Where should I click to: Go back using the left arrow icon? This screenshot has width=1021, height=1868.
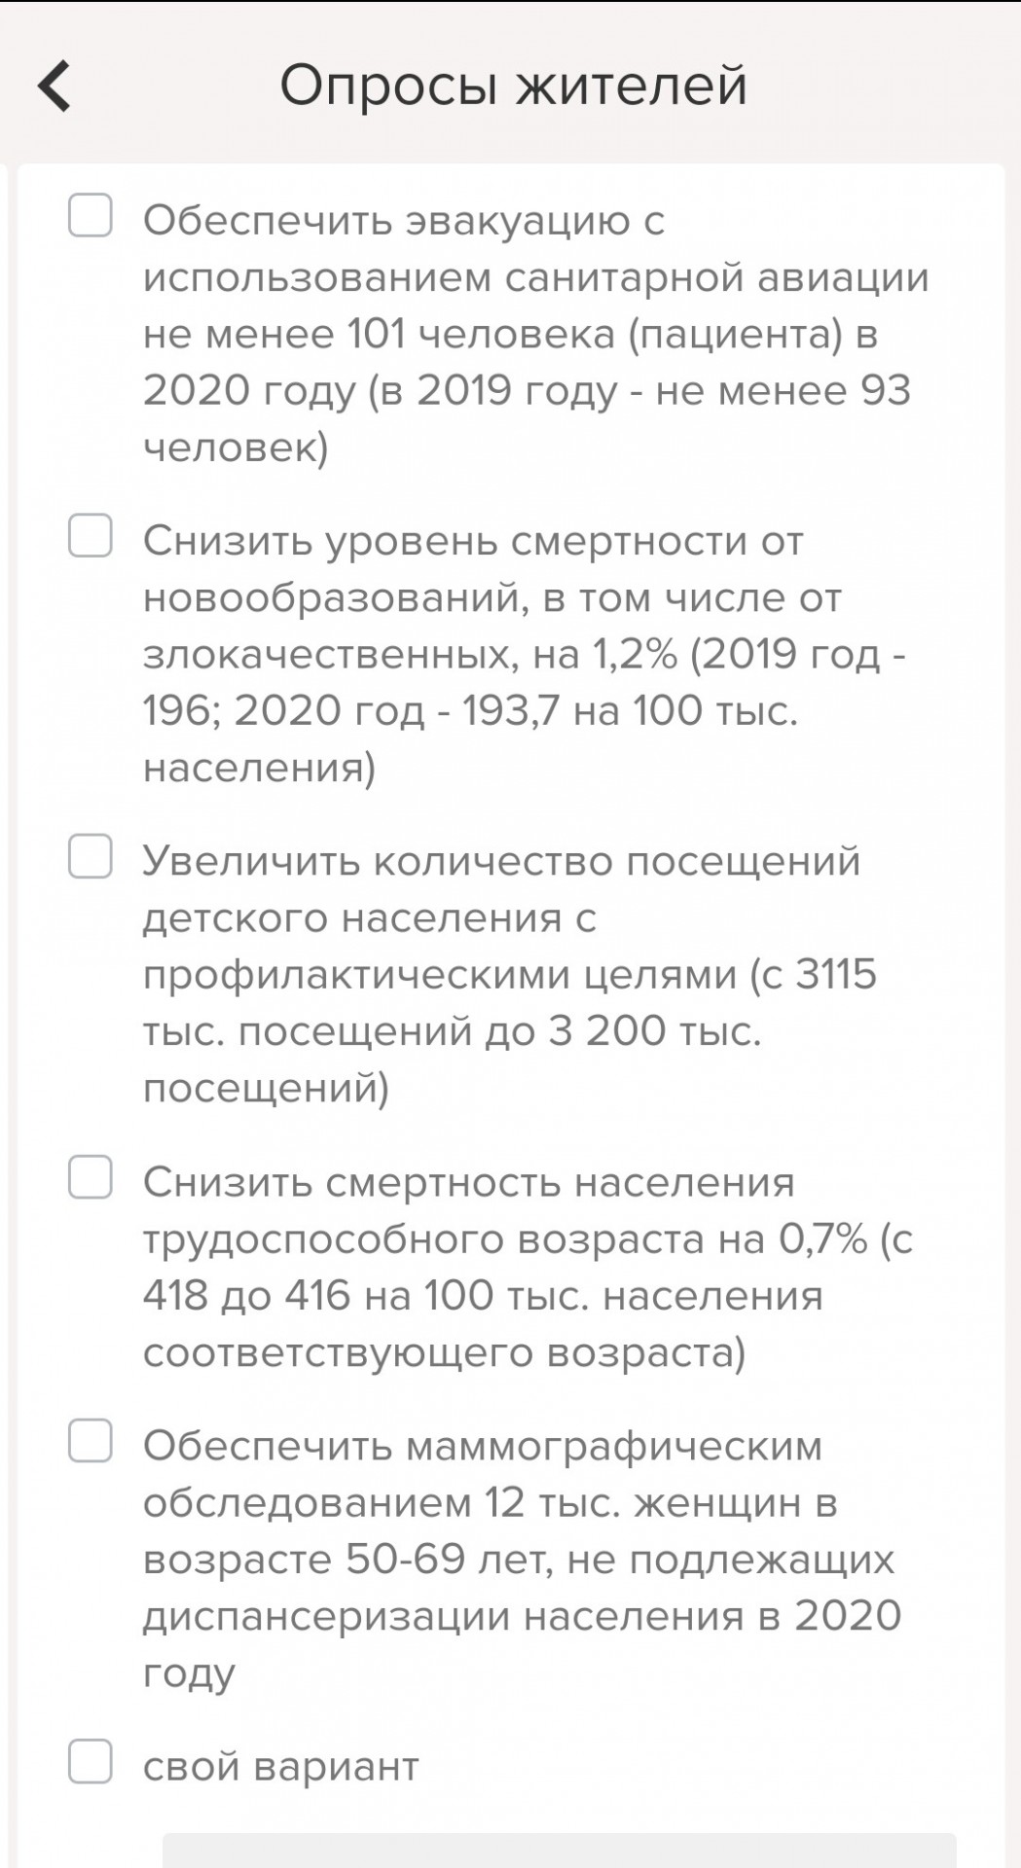click(55, 86)
